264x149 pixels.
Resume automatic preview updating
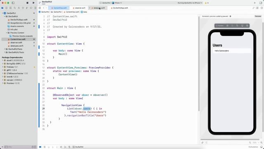pyautogui.click(x=258, y=16)
